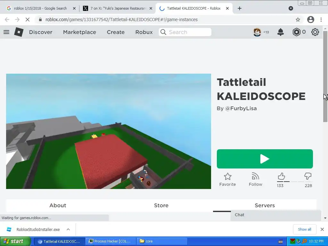Click the Roblox logo home icon
The image size is (328, 246).
pos(19,32)
